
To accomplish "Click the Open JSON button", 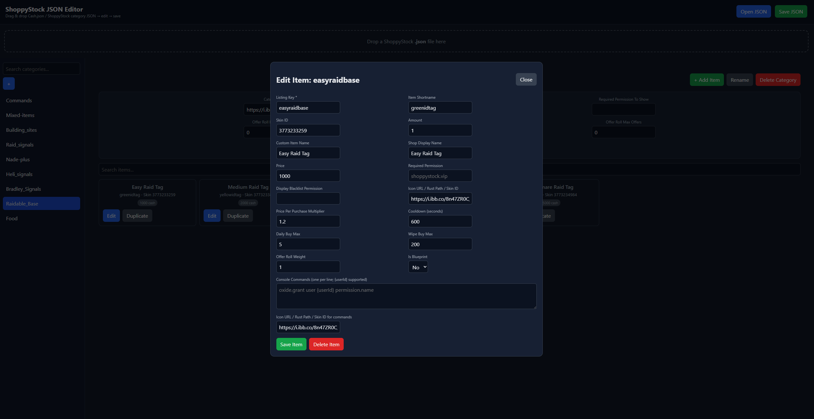I will [x=753, y=12].
